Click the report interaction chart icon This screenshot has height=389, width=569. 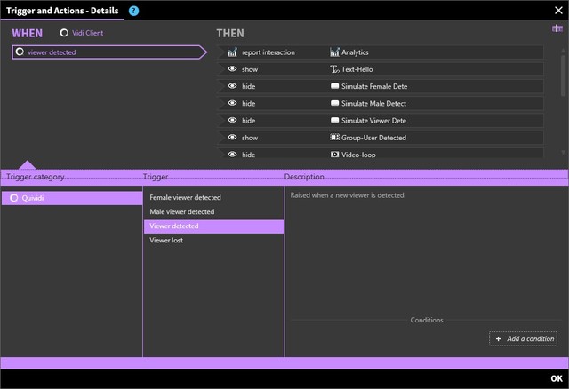point(232,52)
